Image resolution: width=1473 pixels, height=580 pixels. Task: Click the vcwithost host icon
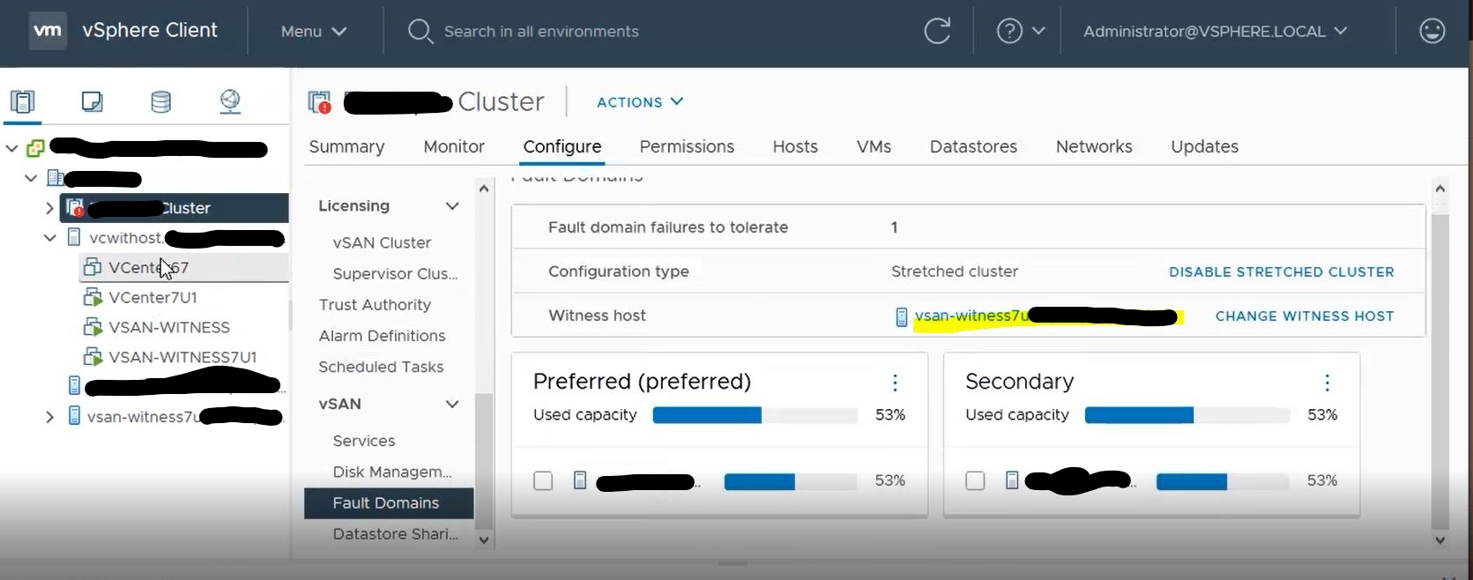74,237
